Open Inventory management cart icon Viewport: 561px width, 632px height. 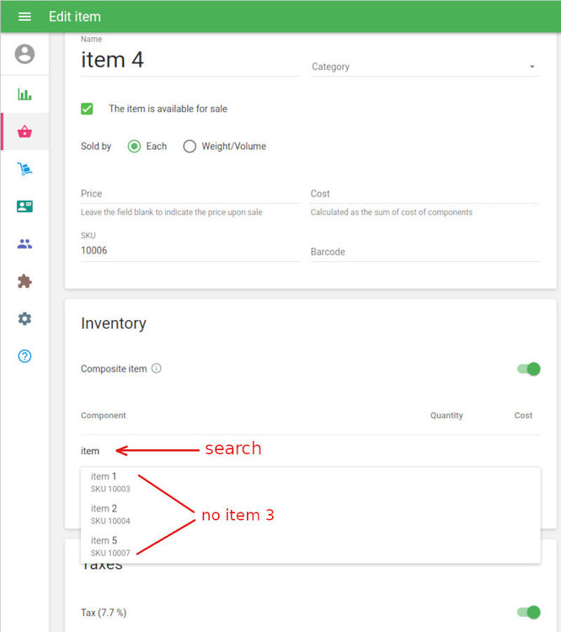point(24,169)
